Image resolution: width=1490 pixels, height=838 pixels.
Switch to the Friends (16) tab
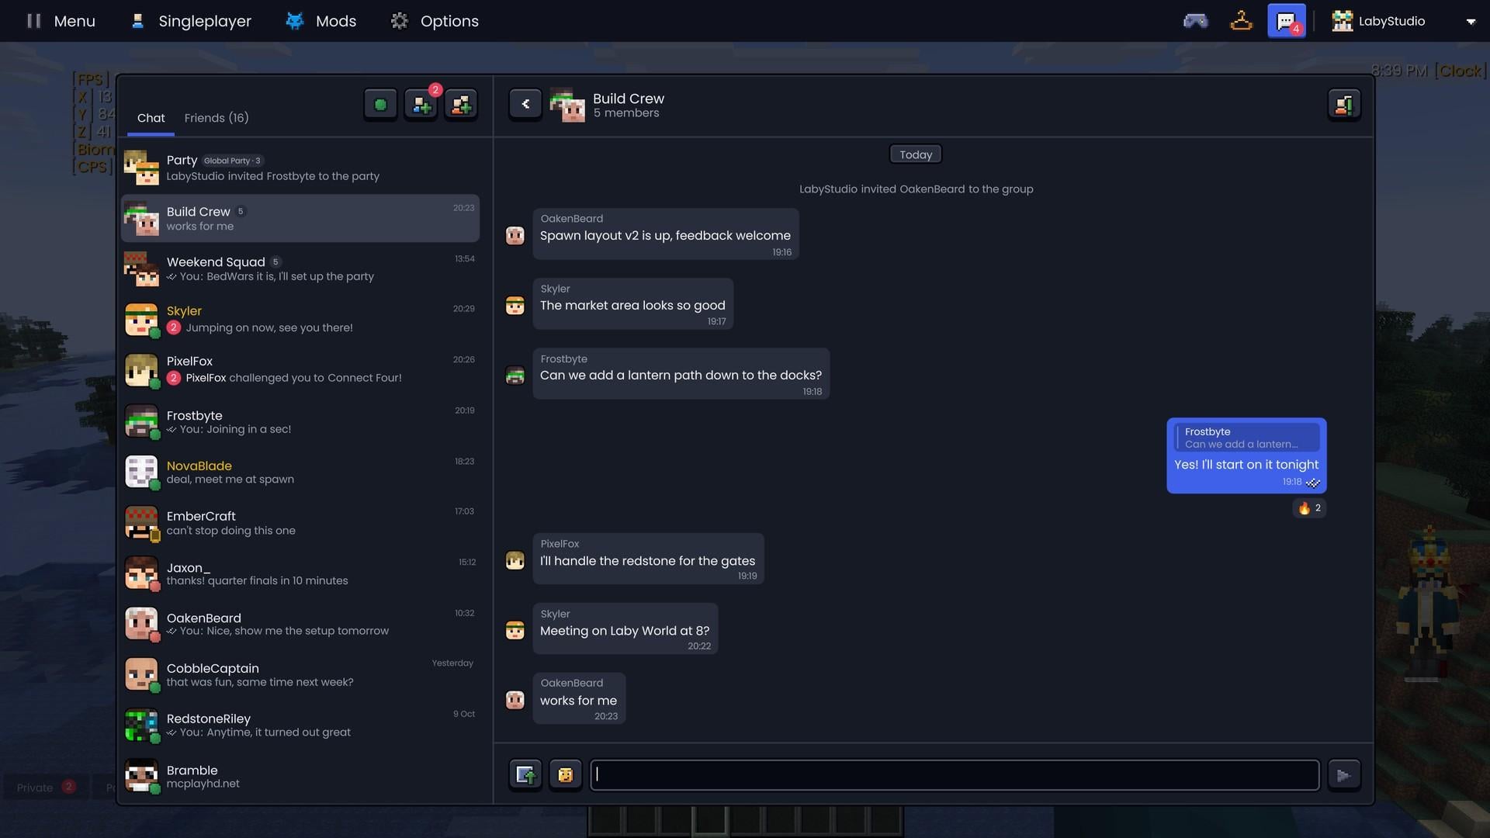(217, 118)
